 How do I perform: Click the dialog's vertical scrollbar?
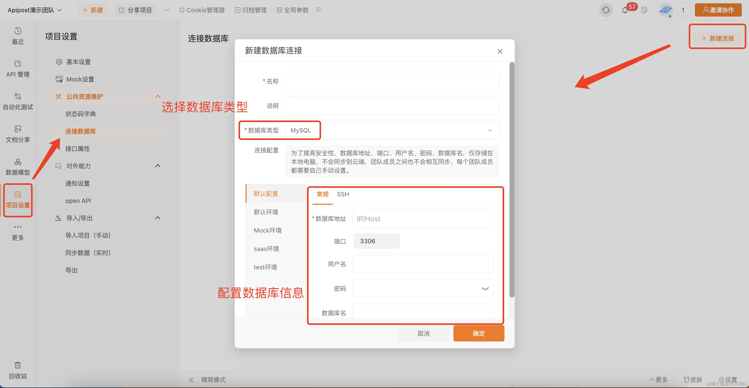512,180
